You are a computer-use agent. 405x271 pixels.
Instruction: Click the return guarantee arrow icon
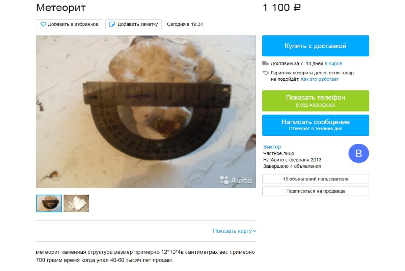pos(266,73)
